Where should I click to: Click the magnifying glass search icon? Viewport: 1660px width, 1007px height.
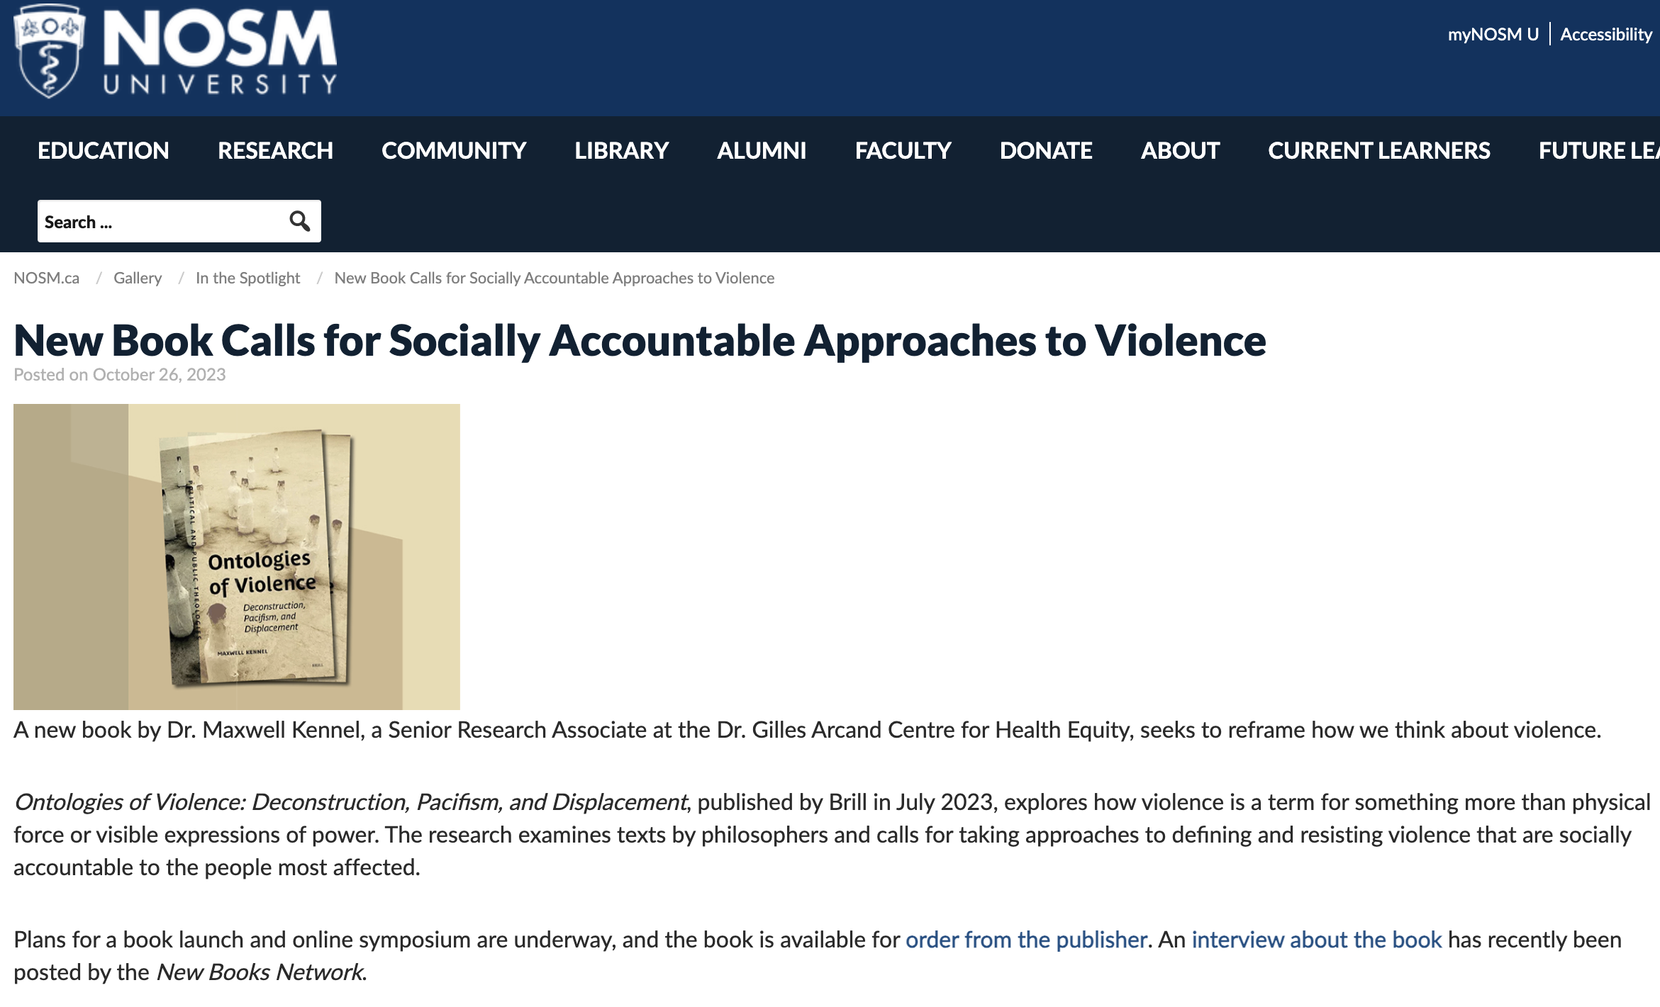[x=300, y=222]
